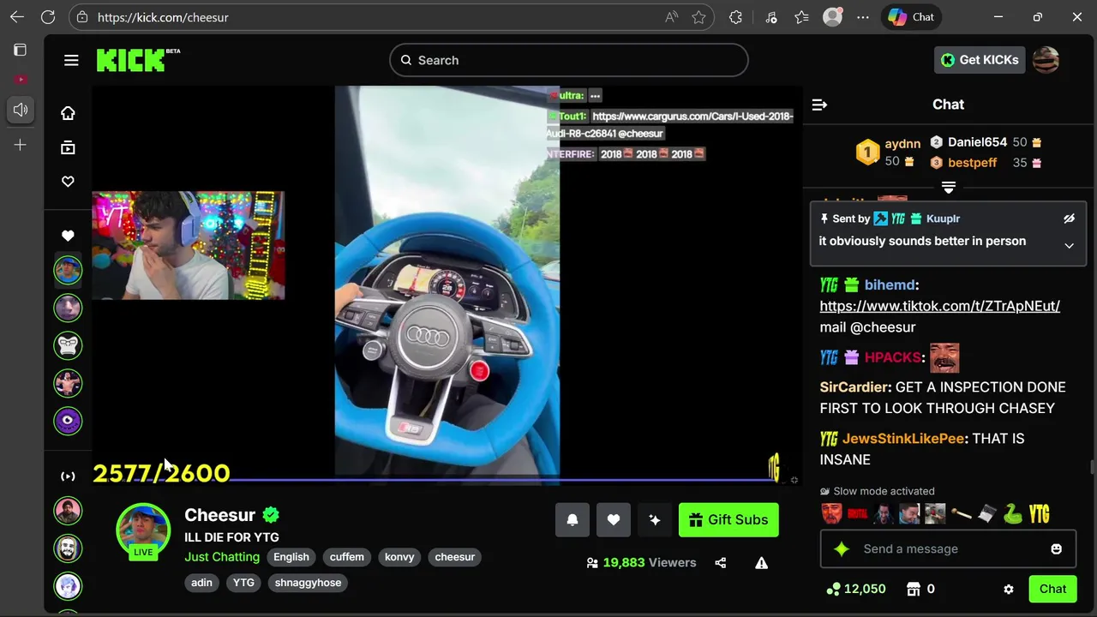
Task: Open the chat shop icon
Action: (x=914, y=590)
